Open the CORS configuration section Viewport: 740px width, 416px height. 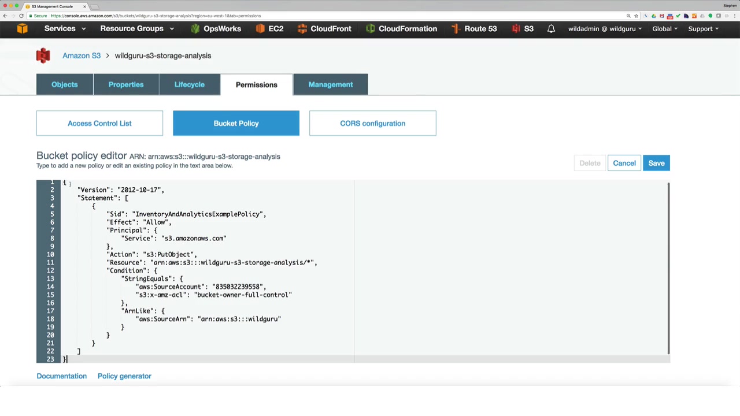point(373,123)
